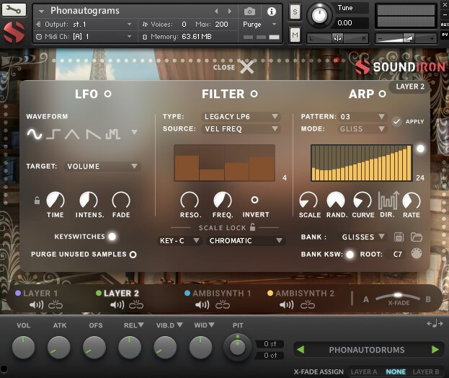The height and width of the screenshot is (378, 449).
Task: Click Layer 2 link icon
Action: tap(136, 304)
